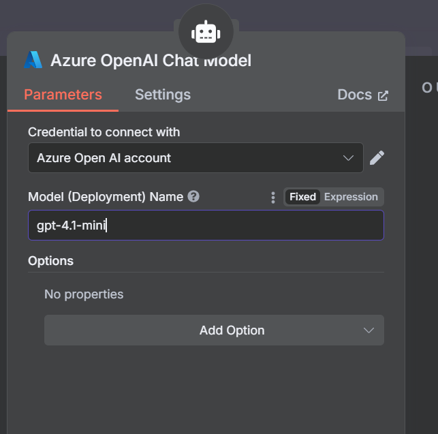Screen dimensions: 438x434
Task: Open the three-dot menu for Model Name
Action: click(273, 197)
